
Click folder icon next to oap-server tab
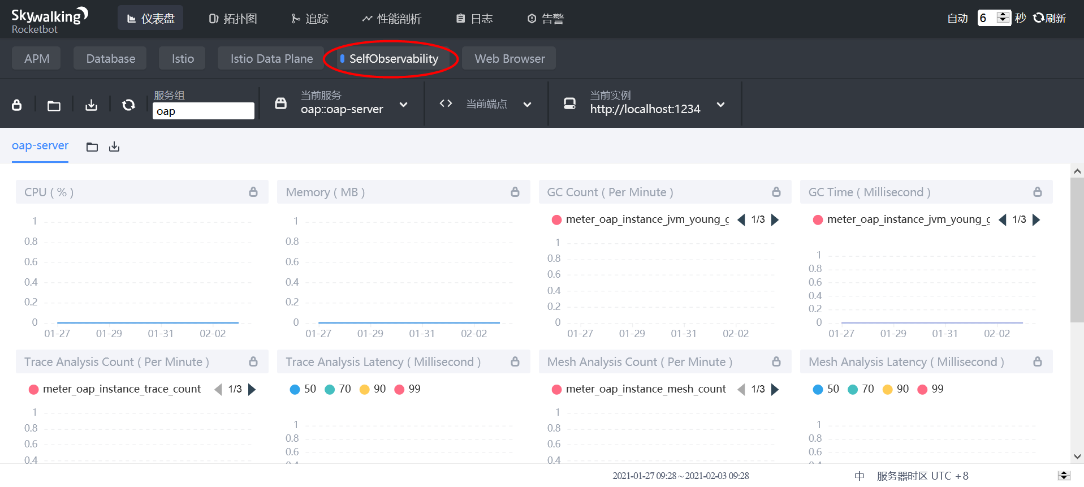pos(92,147)
